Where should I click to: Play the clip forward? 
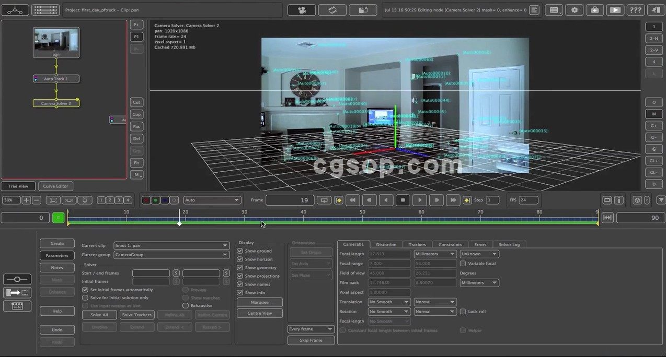(420, 200)
